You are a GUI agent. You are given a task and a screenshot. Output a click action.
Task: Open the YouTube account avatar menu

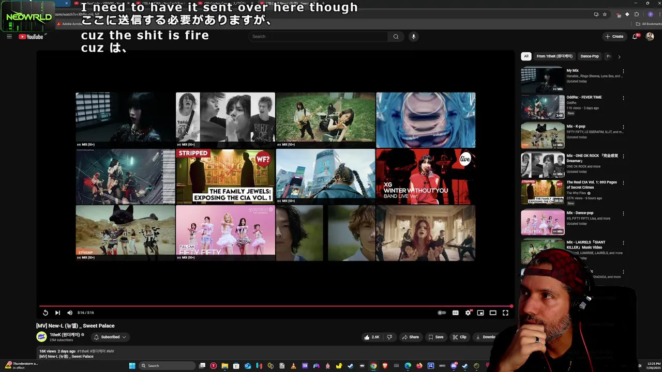tap(650, 36)
